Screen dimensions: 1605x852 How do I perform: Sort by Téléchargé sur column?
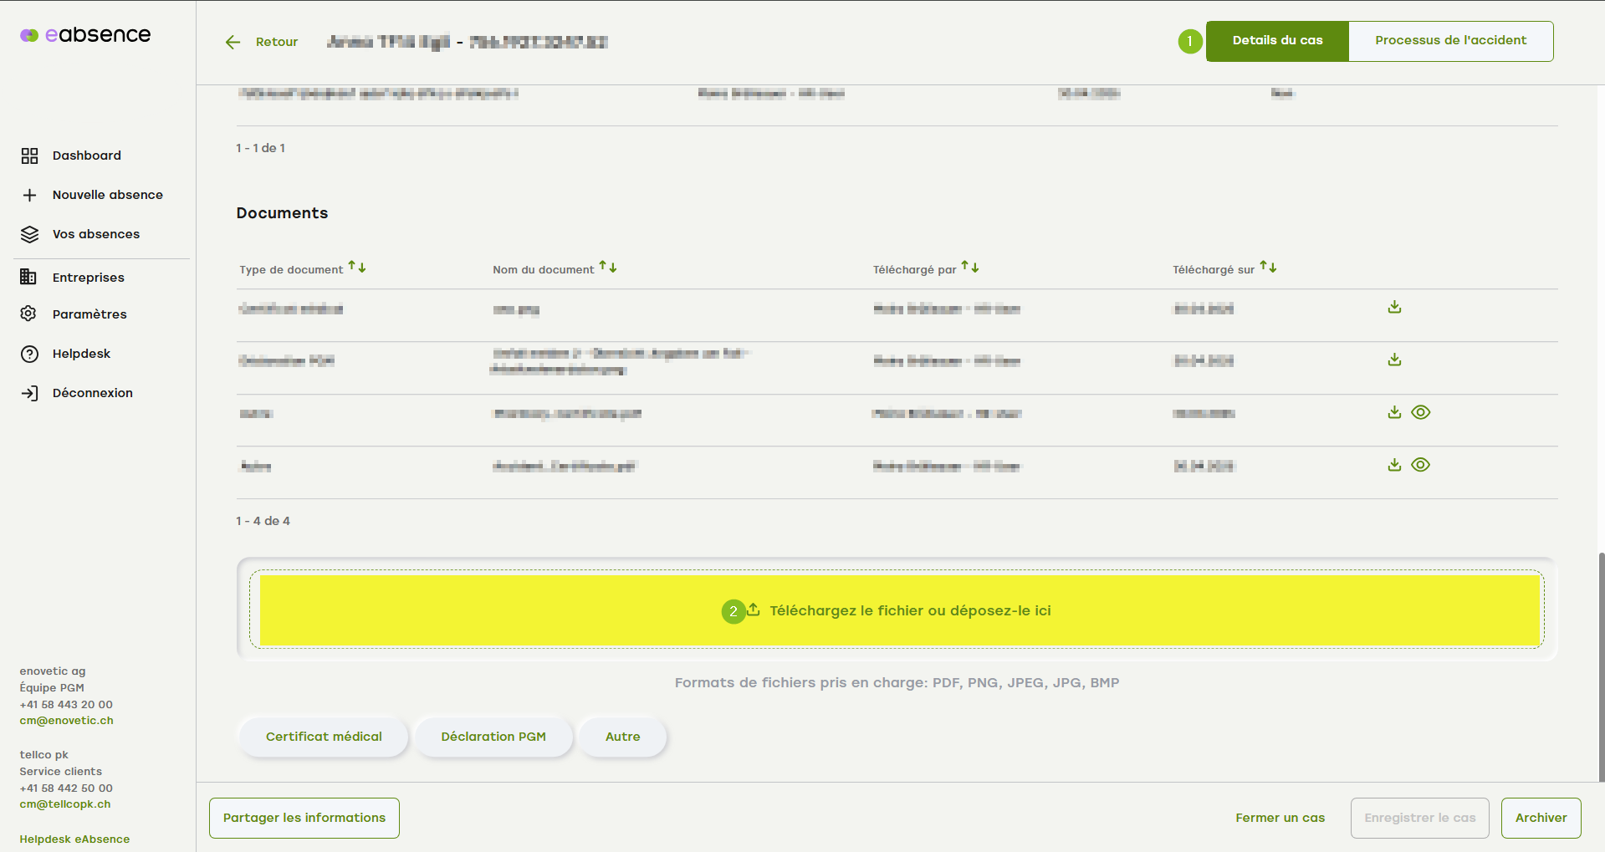(x=1268, y=268)
